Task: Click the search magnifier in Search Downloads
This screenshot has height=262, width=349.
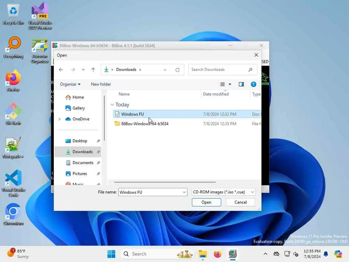Action: click(x=251, y=70)
